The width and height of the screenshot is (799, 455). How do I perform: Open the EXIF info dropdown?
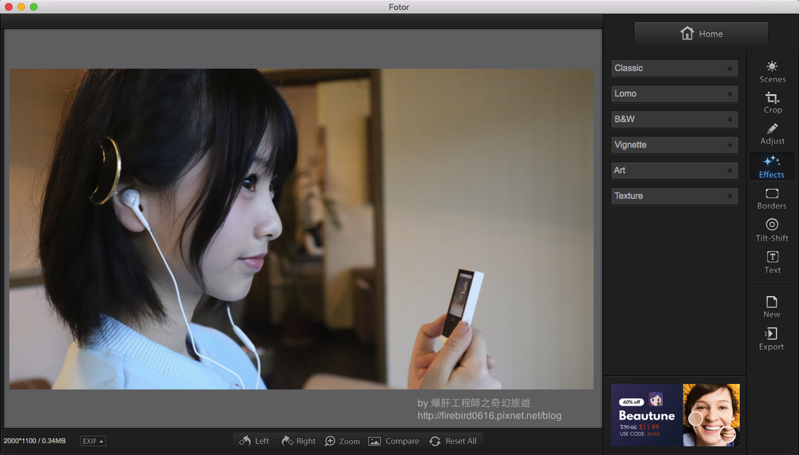point(93,441)
